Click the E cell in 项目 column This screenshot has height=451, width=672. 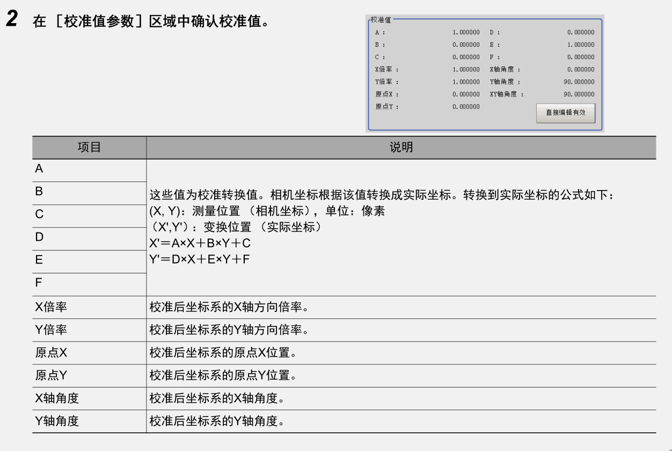coord(89,261)
